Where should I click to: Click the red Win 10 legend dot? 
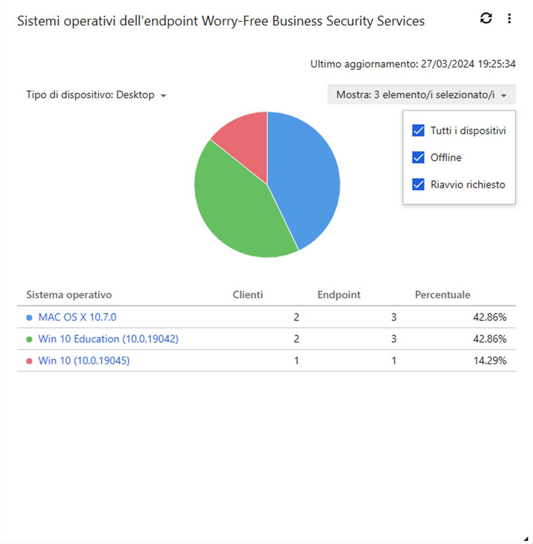29,361
